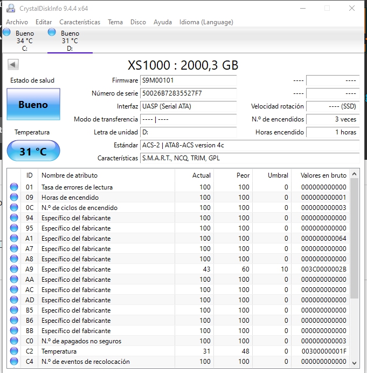This screenshot has width=367, height=373.
Task: Click the status icon for attribute C4
Action: pyautogui.click(x=14, y=361)
